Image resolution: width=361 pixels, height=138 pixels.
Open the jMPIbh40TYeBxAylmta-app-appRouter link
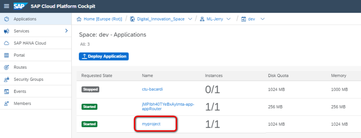pos(168,107)
